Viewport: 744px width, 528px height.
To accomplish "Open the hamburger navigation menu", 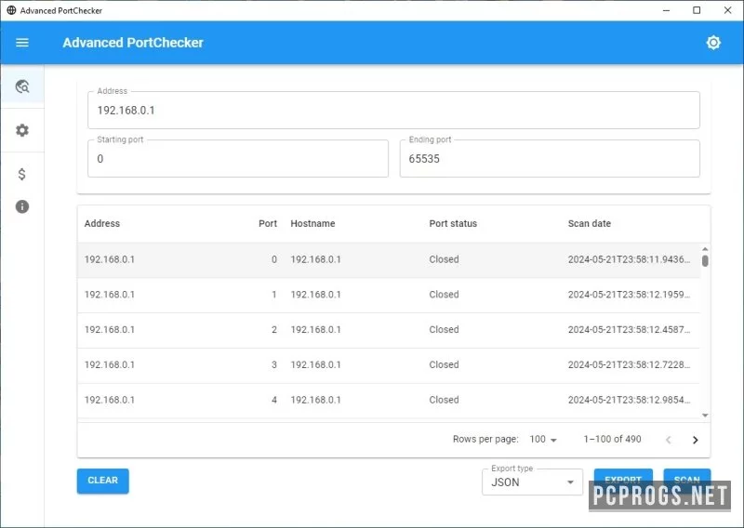I will click(x=22, y=43).
